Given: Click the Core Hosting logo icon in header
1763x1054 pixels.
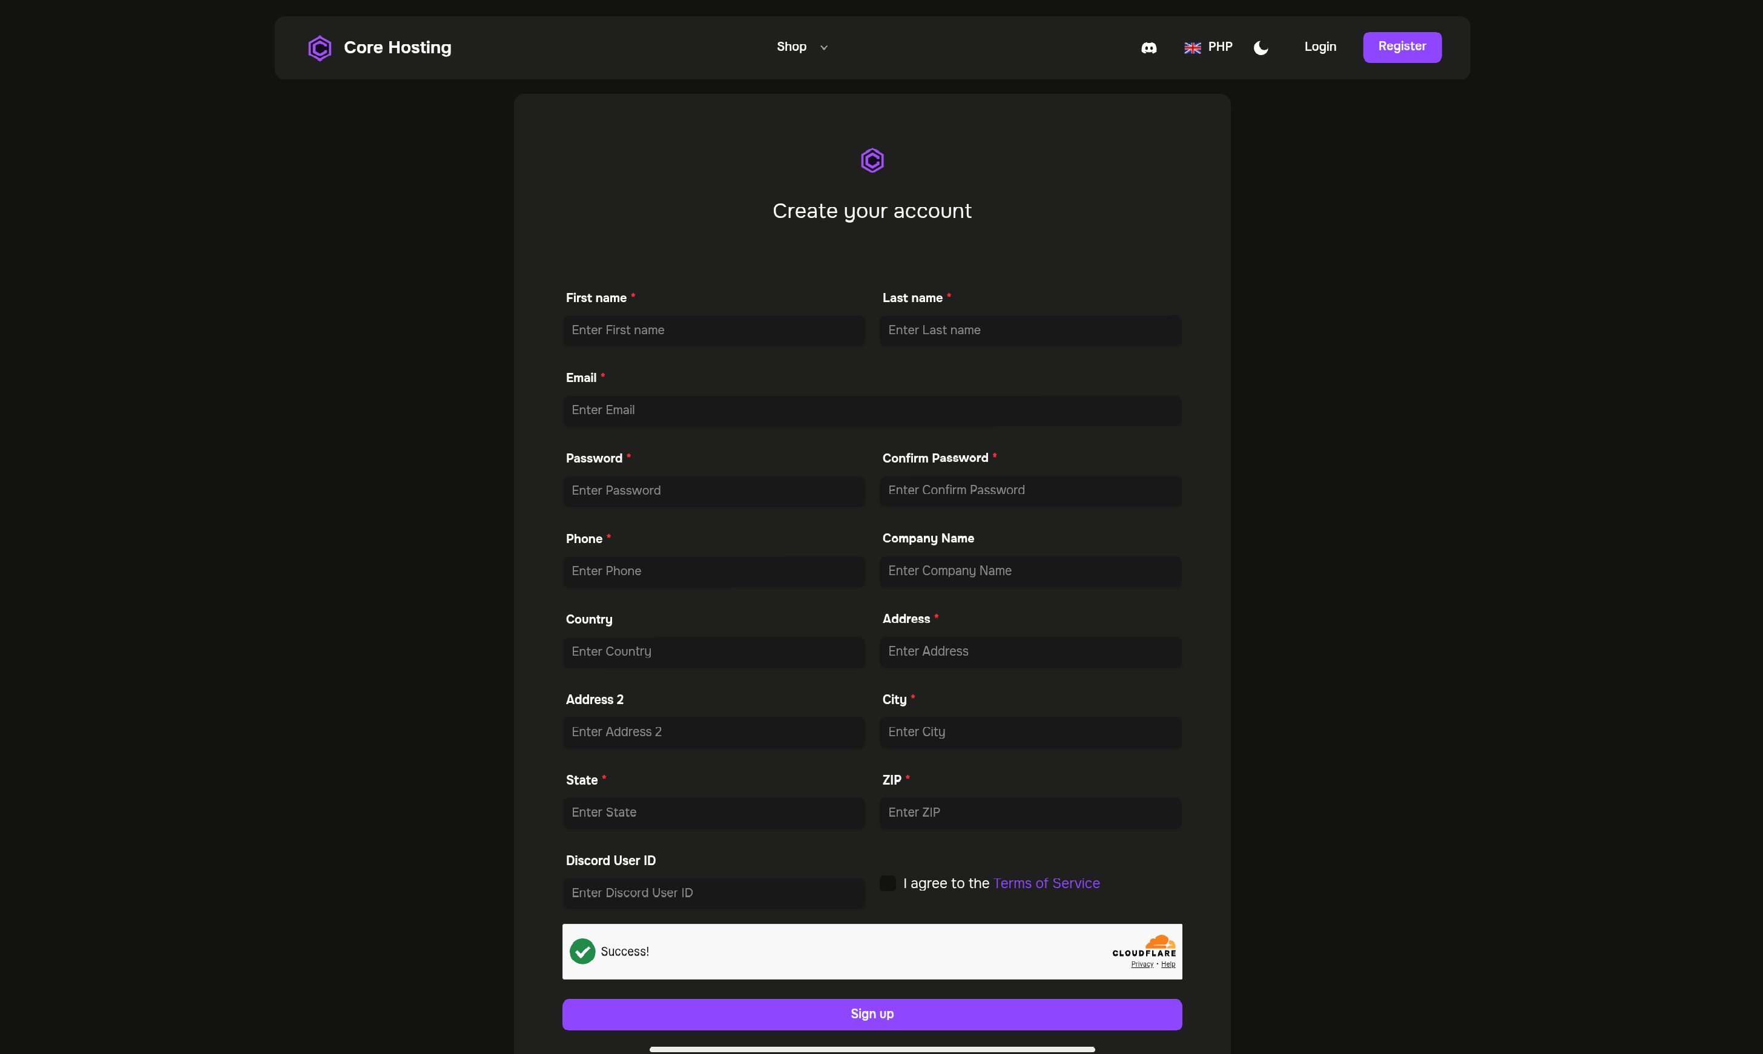Looking at the screenshot, I should [320, 48].
